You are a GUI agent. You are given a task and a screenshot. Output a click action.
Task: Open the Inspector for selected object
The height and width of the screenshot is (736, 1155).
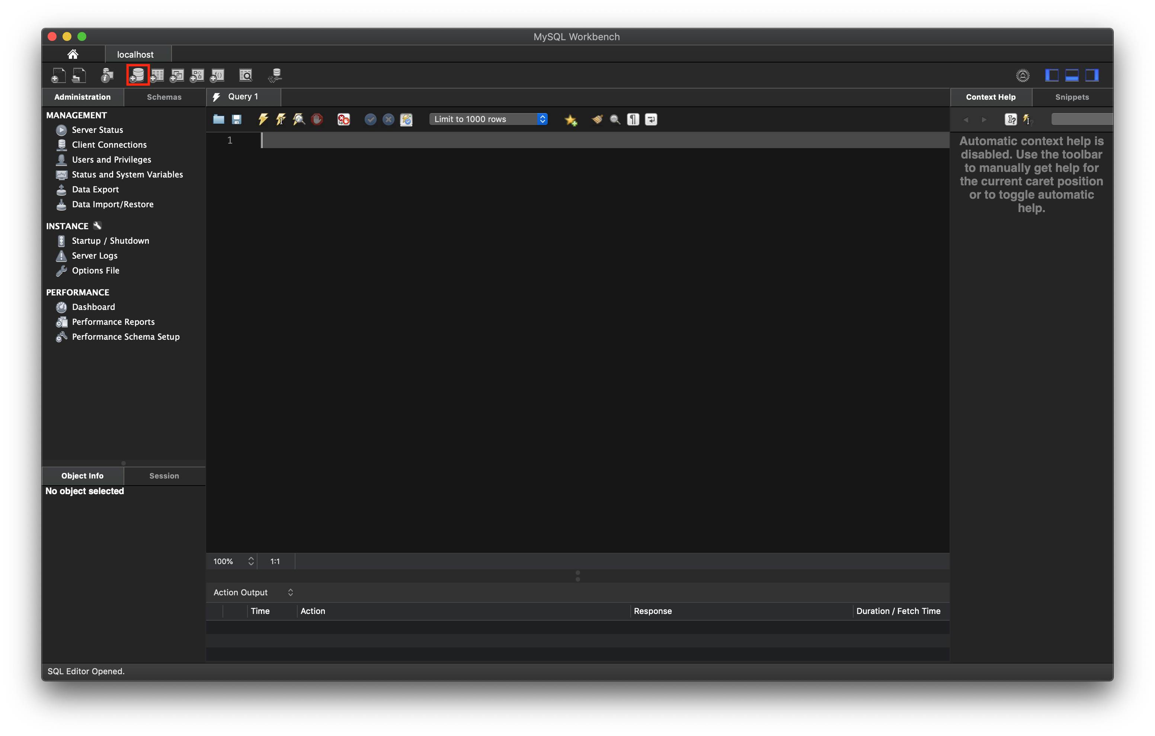point(107,75)
